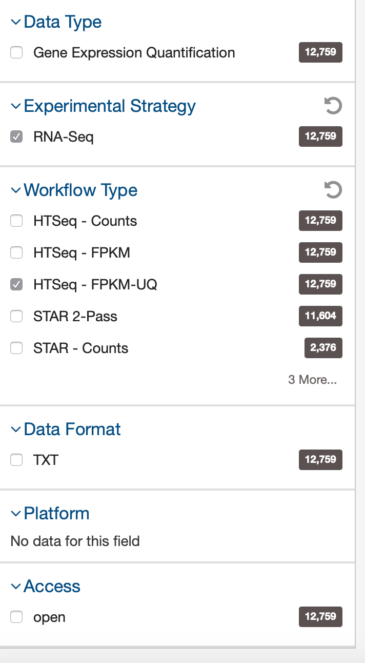Image resolution: width=365 pixels, height=663 pixels.
Task: Click the chevron beside Access
Action: click(x=15, y=586)
